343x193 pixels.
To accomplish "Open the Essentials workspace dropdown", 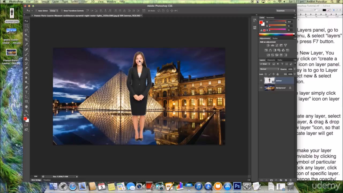I will pos(286,11).
